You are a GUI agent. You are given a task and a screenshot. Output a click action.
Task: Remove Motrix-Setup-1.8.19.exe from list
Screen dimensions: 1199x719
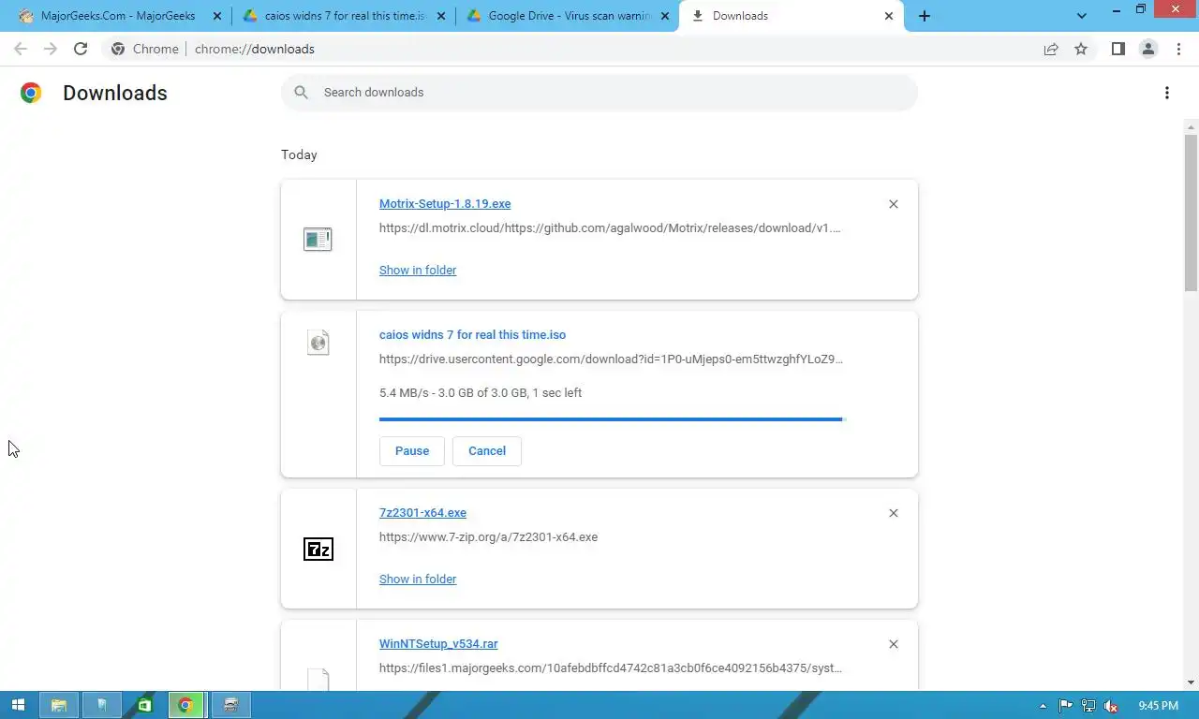point(894,204)
